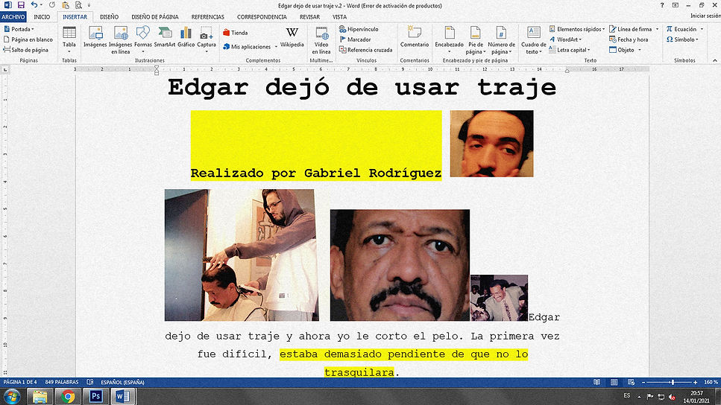The height and width of the screenshot is (405, 721).
Task: Open the REFERENCIAS tab
Action: point(208,16)
